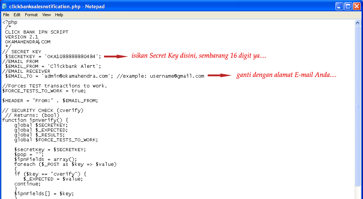363x199 pixels.
Task: Minimize the Notepad window
Action: click(339, 6)
